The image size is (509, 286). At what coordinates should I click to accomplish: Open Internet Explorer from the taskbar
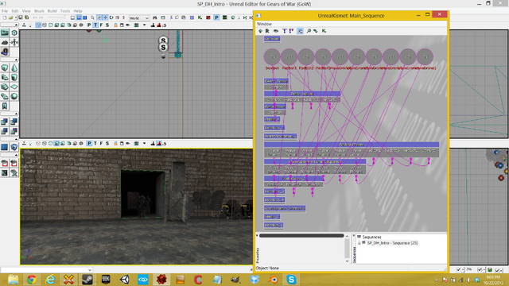(x=50, y=280)
